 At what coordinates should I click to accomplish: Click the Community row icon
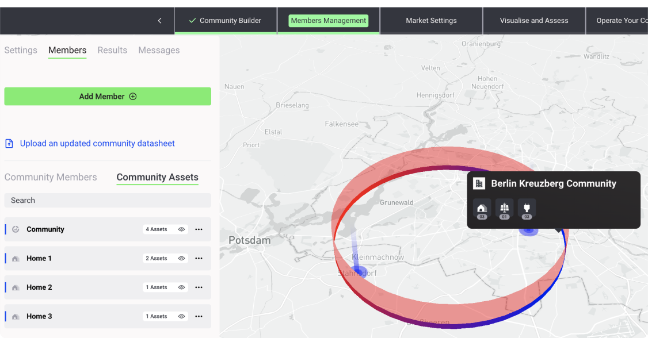16,229
